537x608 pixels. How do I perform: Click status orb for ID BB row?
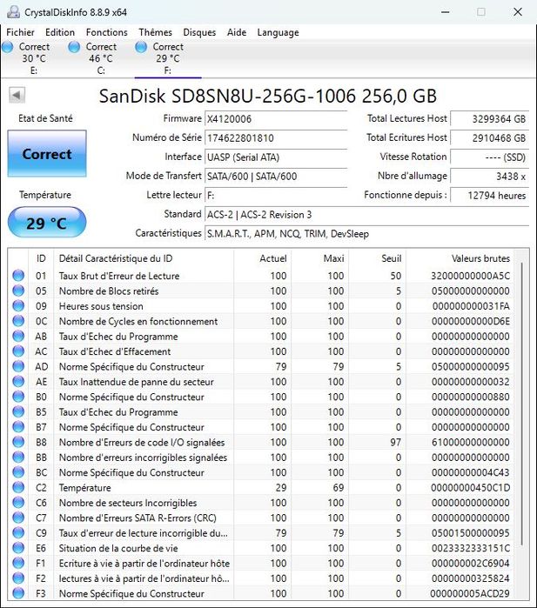18,457
